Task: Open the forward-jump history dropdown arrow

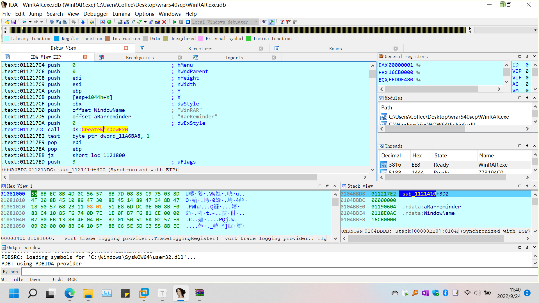Action: (42, 22)
